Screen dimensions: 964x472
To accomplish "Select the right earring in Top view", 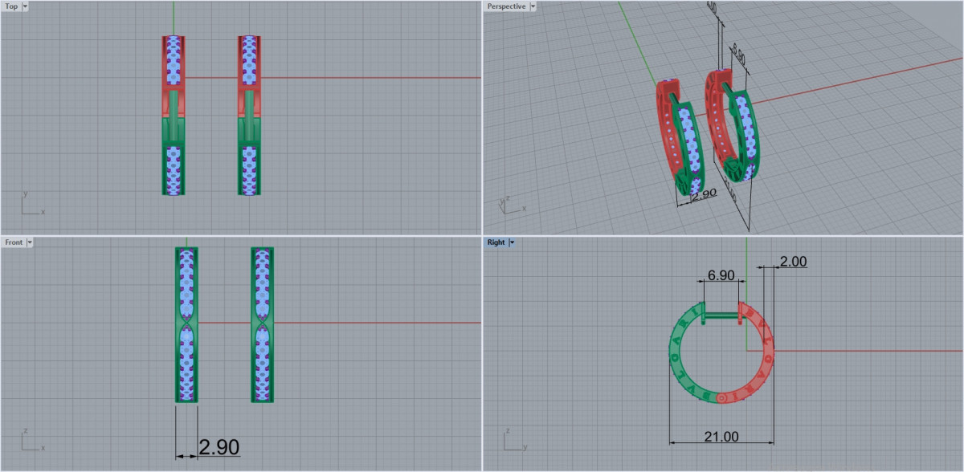I will pos(251,115).
